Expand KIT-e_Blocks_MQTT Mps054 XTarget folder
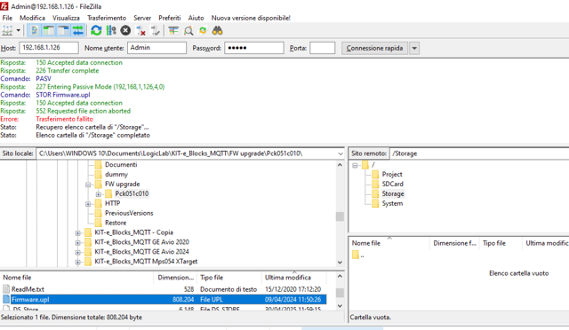The width and height of the screenshot is (569, 330). click(77, 262)
